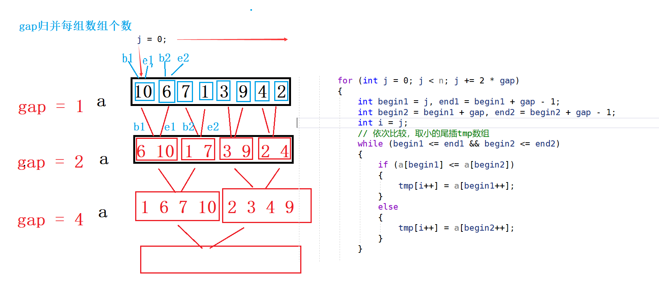Click the "a" label beside gap = 2
The height and width of the screenshot is (285, 659).
[x=104, y=160]
